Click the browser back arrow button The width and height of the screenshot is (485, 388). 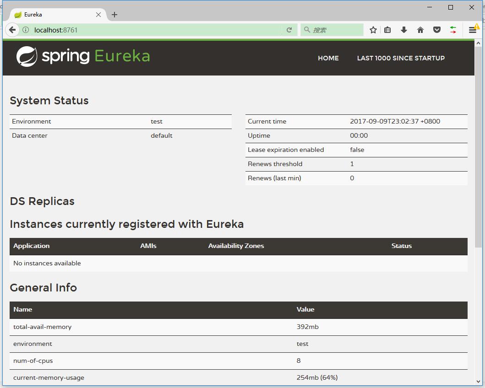click(x=12, y=30)
